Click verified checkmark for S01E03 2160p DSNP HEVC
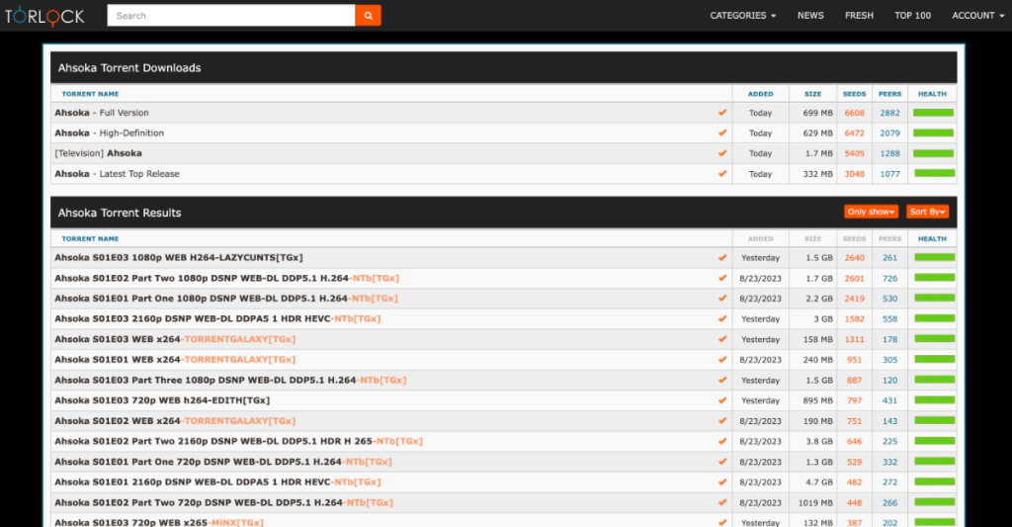Image resolution: width=1012 pixels, height=527 pixels. pos(722,319)
